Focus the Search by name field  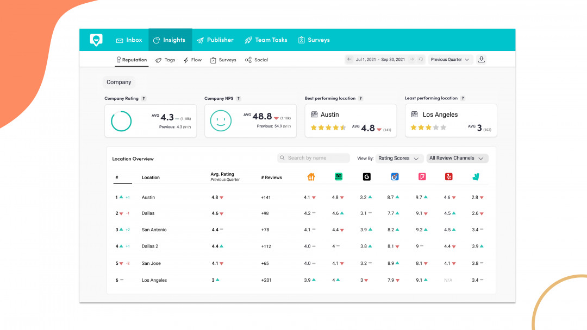[314, 158]
